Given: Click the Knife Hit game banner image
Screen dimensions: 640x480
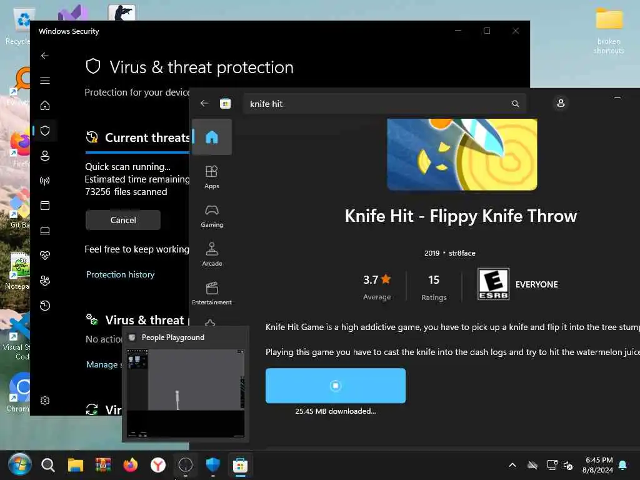Looking at the screenshot, I should click(462, 154).
